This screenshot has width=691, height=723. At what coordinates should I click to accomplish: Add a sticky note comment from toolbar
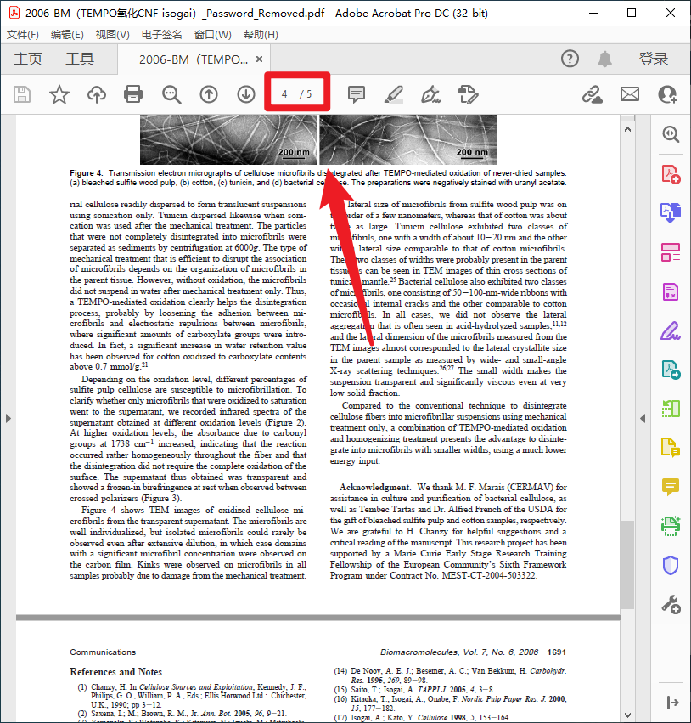click(356, 94)
